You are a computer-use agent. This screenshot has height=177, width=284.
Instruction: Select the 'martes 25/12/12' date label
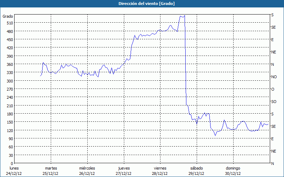tap(51, 171)
